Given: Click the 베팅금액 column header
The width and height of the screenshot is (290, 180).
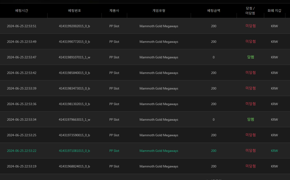Looking at the screenshot, I should click(214, 10).
